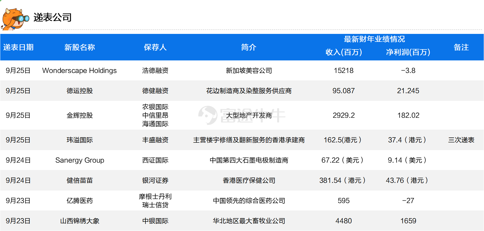Select revenue '67.22（美元）'
The image size is (484, 231).
[343, 160]
